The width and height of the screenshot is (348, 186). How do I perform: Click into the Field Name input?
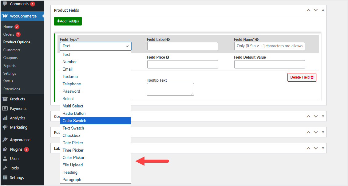pos(270,46)
